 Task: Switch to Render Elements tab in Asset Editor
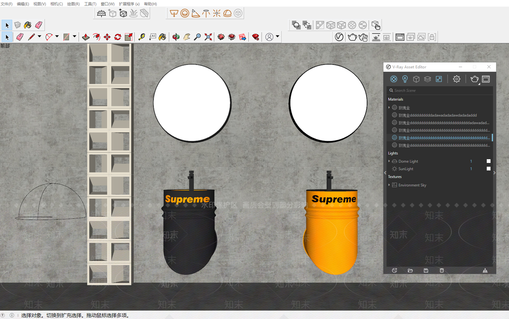(x=428, y=79)
